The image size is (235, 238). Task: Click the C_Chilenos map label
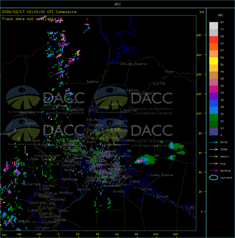coord(27,123)
